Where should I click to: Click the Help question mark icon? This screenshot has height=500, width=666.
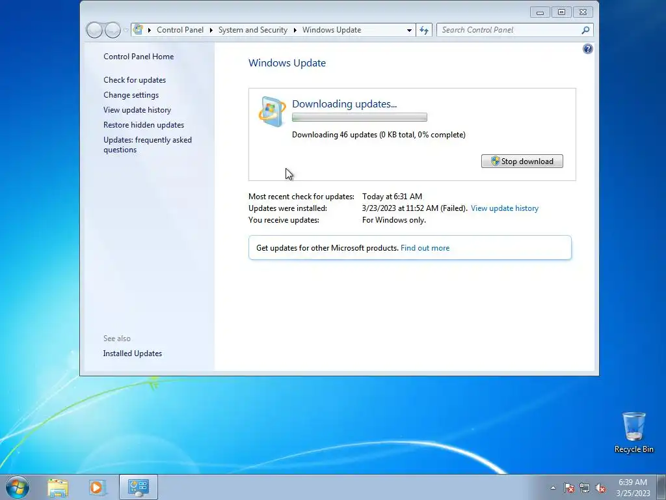click(587, 49)
